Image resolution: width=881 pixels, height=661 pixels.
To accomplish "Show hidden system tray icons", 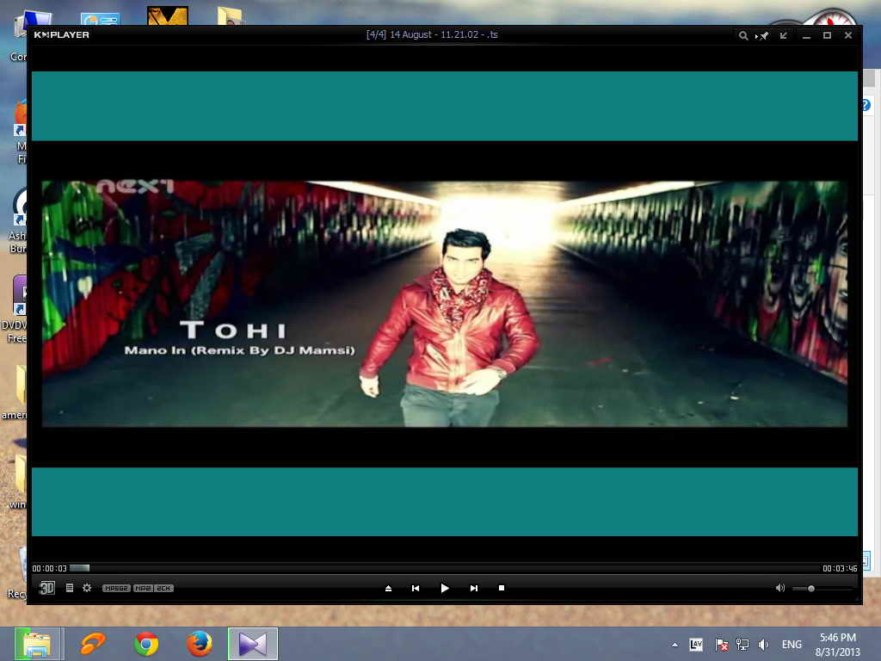I will [x=675, y=645].
